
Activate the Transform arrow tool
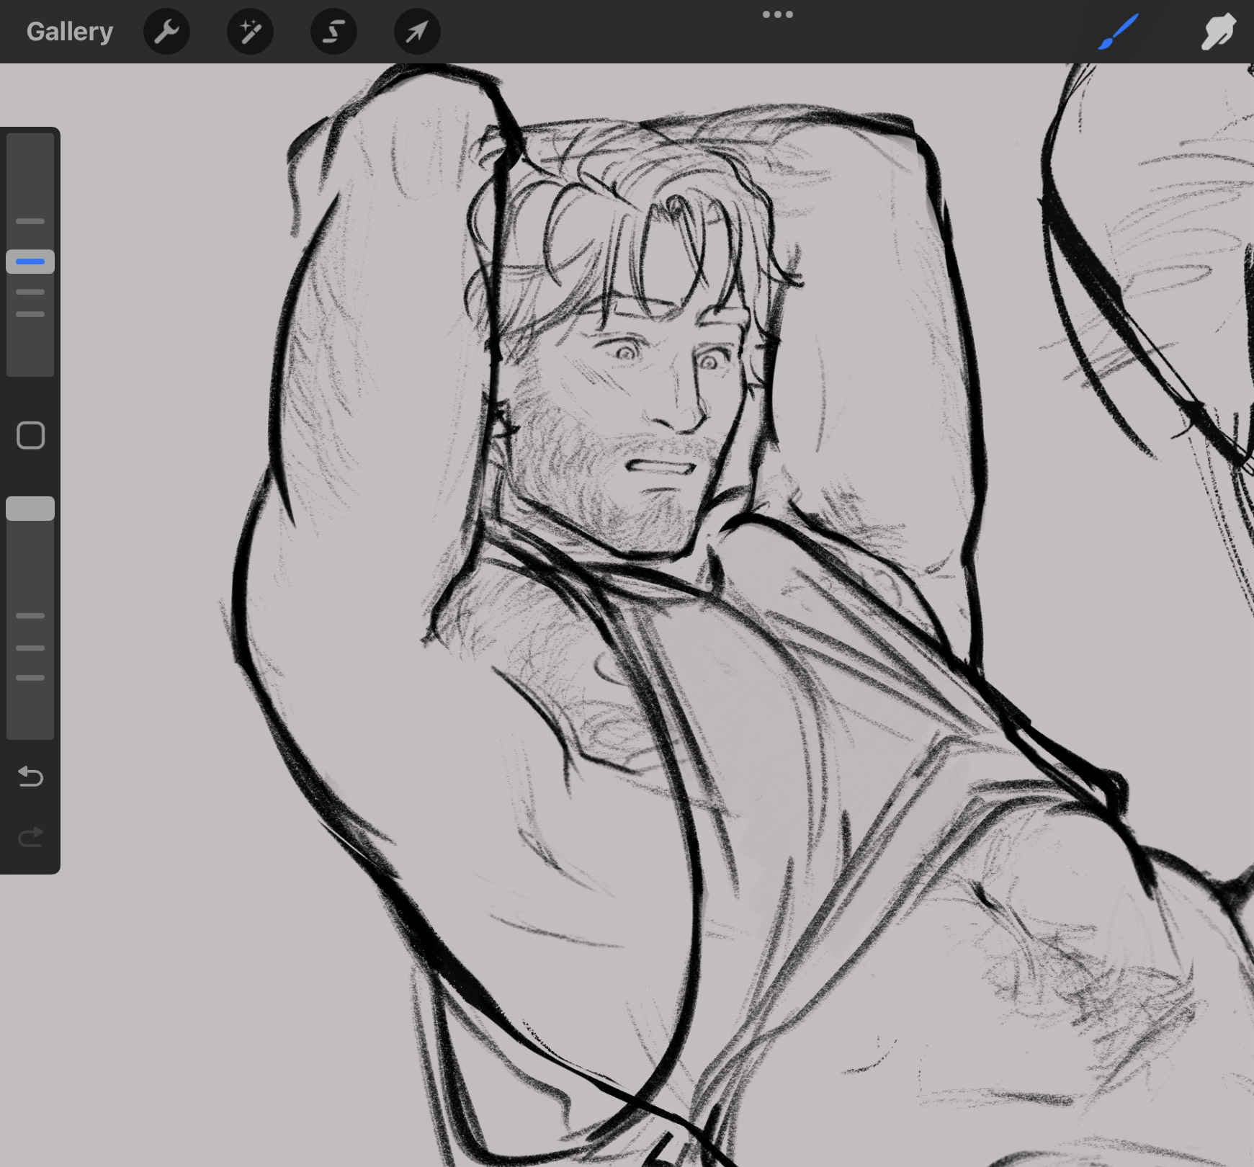tap(417, 32)
